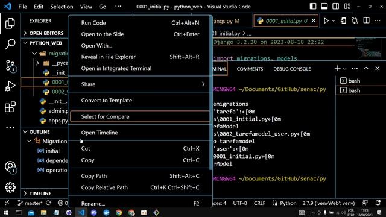Open the Selection menu
The width and height of the screenshot is (386, 217).
click(x=62, y=7)
